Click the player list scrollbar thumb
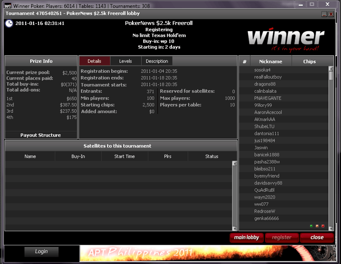Image resolution: width=341 pixels, height=264 pixels. click(331, 76)
